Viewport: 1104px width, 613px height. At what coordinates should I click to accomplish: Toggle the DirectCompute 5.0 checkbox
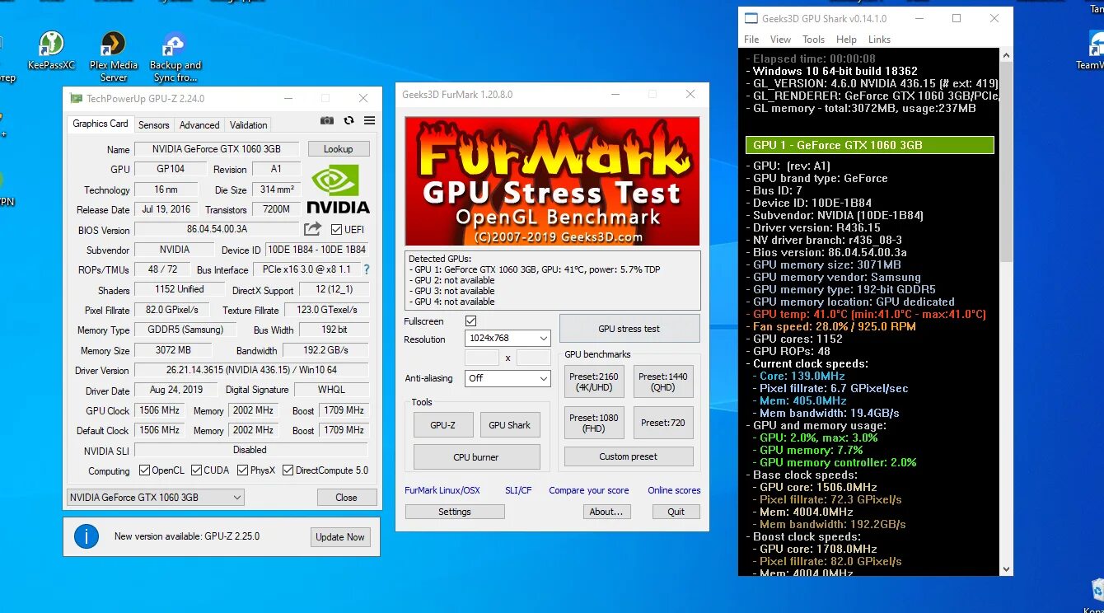(288, 470)
